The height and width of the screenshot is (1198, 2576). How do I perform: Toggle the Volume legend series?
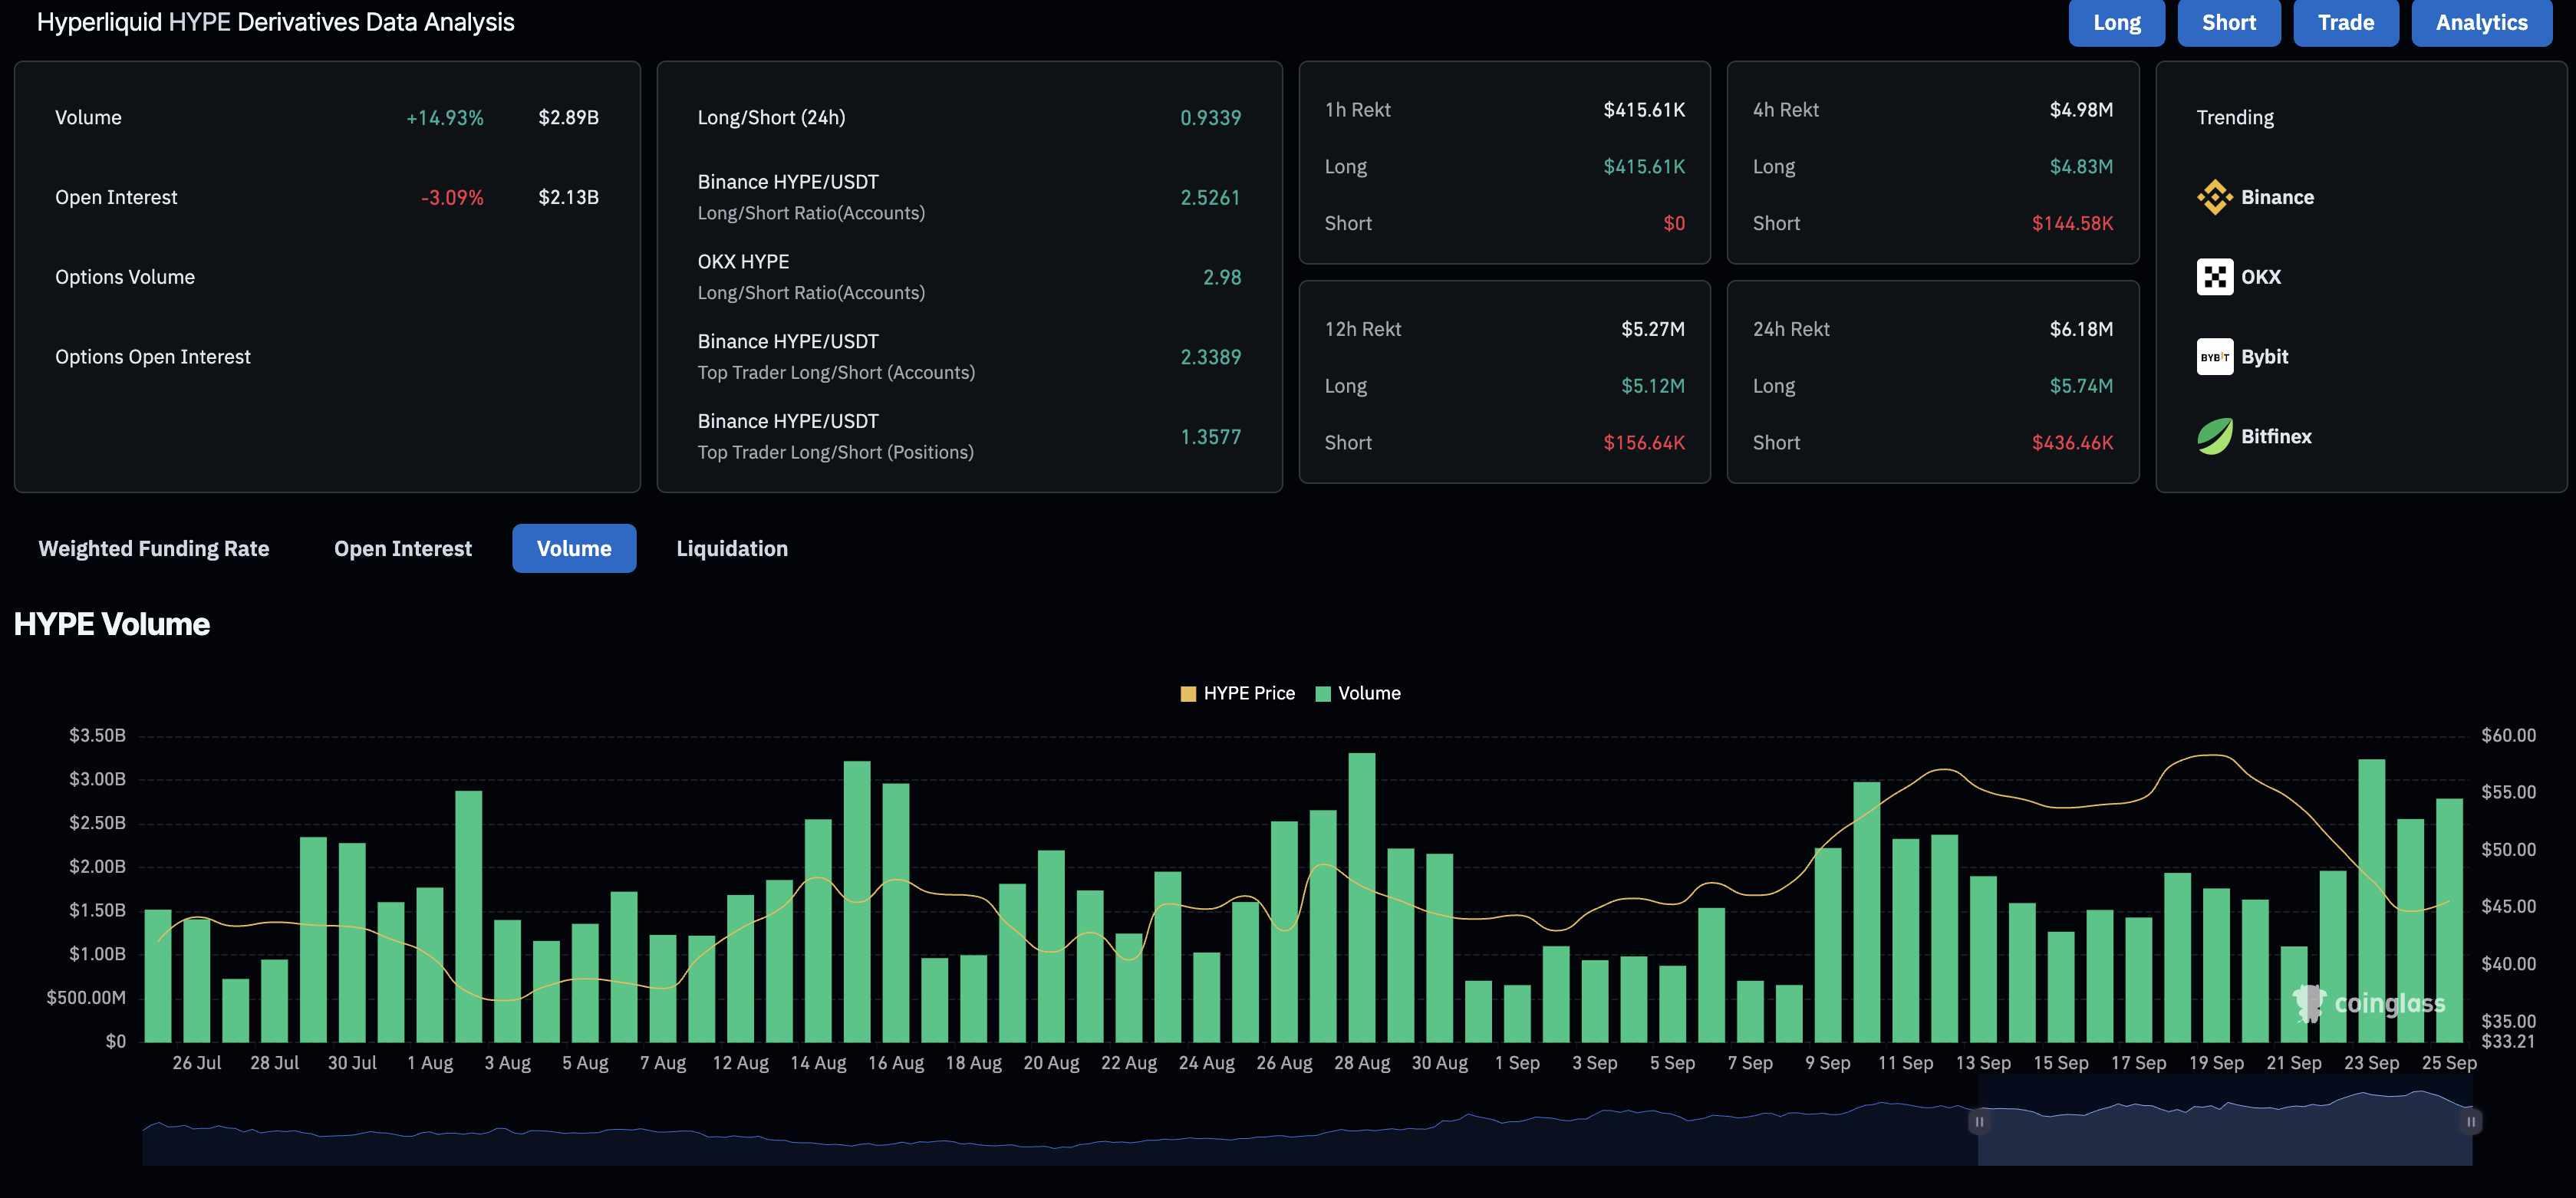pos(1357,693)
